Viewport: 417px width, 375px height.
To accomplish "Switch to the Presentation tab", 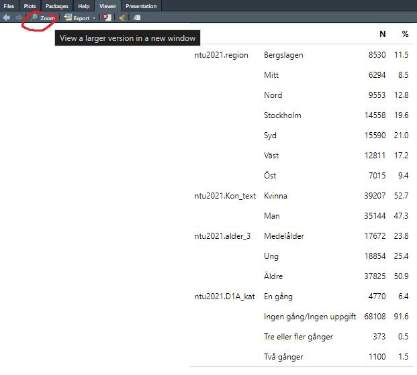I will 141,6.
